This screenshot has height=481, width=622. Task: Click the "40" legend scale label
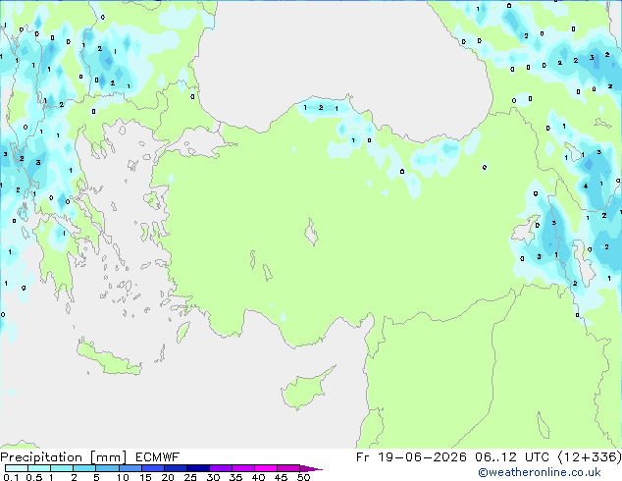point(258,477)
